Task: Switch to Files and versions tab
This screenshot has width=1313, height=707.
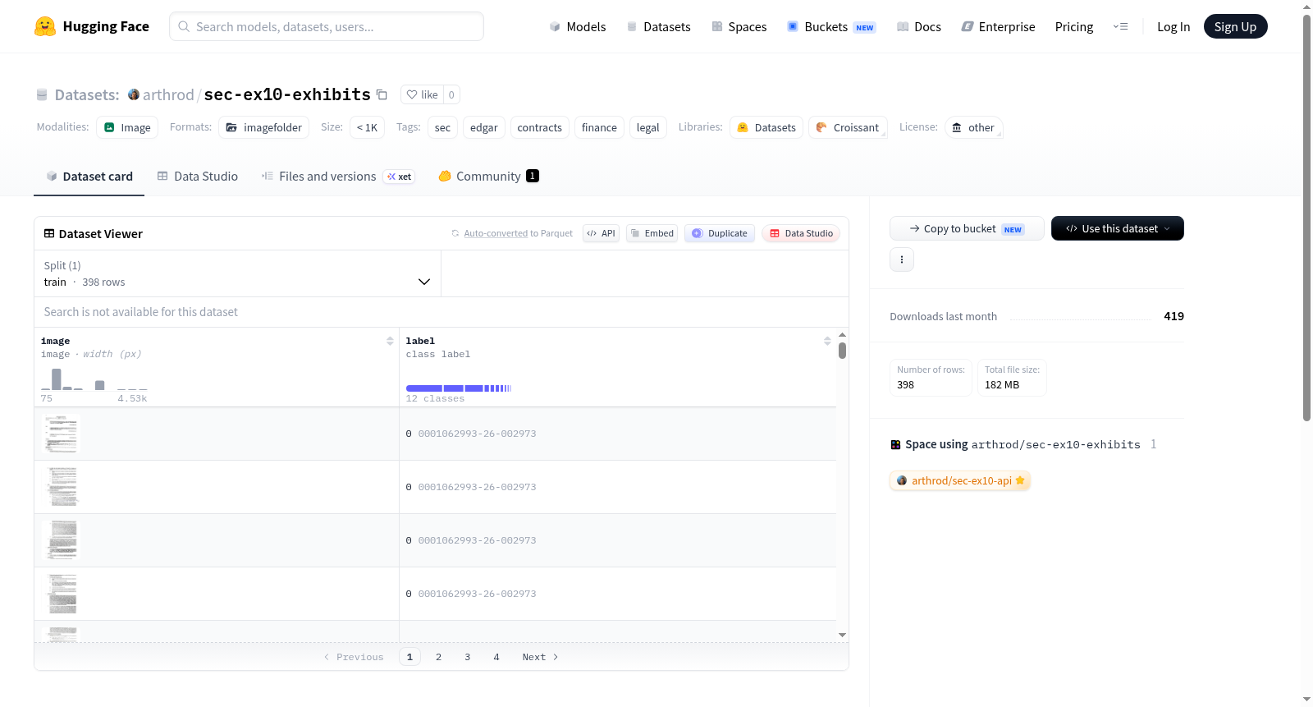Action: click(x=338, y=176)
